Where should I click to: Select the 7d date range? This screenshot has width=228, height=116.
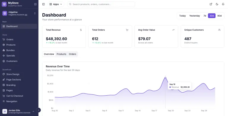pos(205,16)
